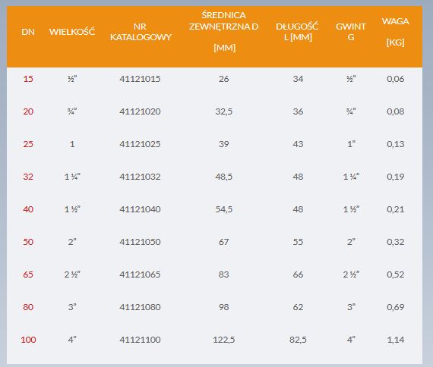Select the red DN 32 entry
This screenshot has height=367, width=433.
(28, 177)
